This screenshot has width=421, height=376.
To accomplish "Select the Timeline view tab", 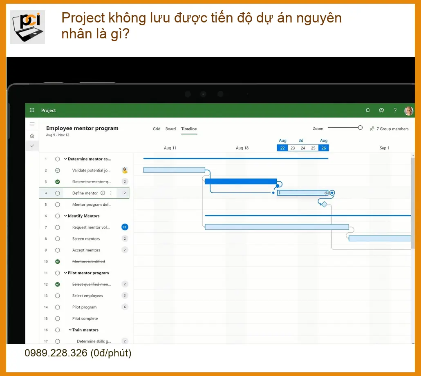I will (x=189, y=129).
